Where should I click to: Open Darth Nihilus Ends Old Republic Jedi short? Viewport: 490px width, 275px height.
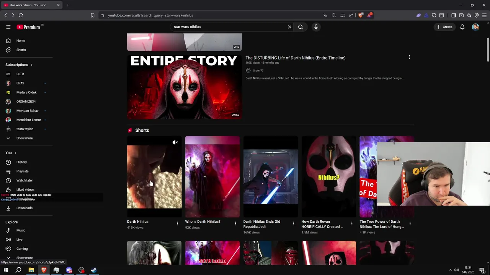coord(271,176)
